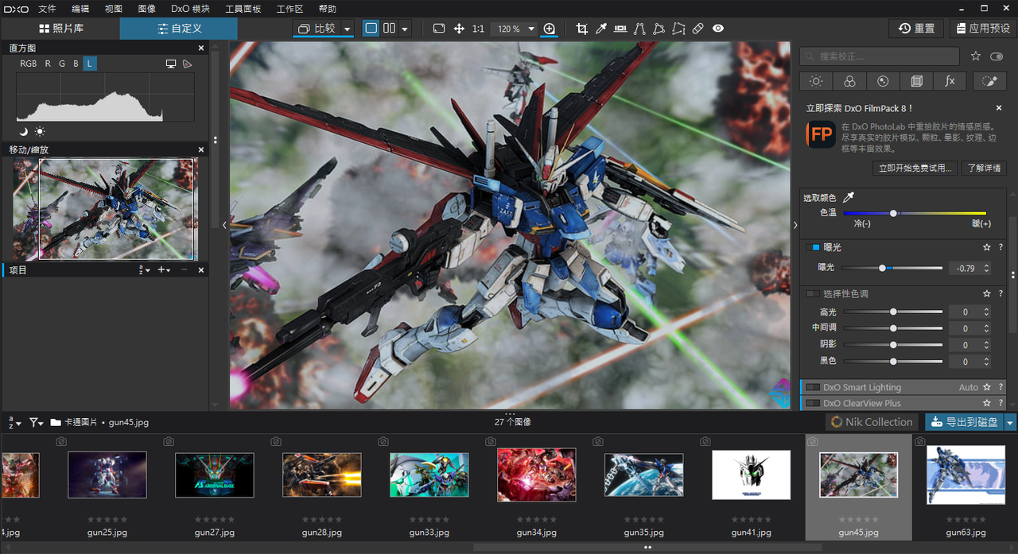
Task: Open the 文件 menu
Action: tap(47, 9)
